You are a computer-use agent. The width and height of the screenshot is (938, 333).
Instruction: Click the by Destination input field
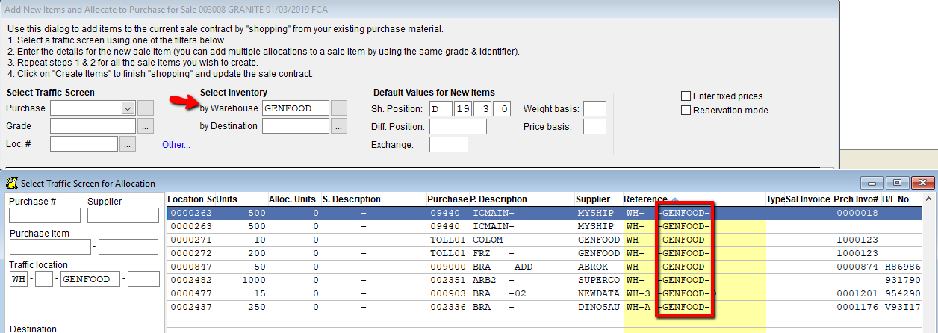296,126
